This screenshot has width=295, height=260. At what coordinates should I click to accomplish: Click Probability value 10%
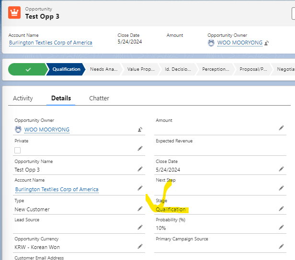click(x=161, y=228)
